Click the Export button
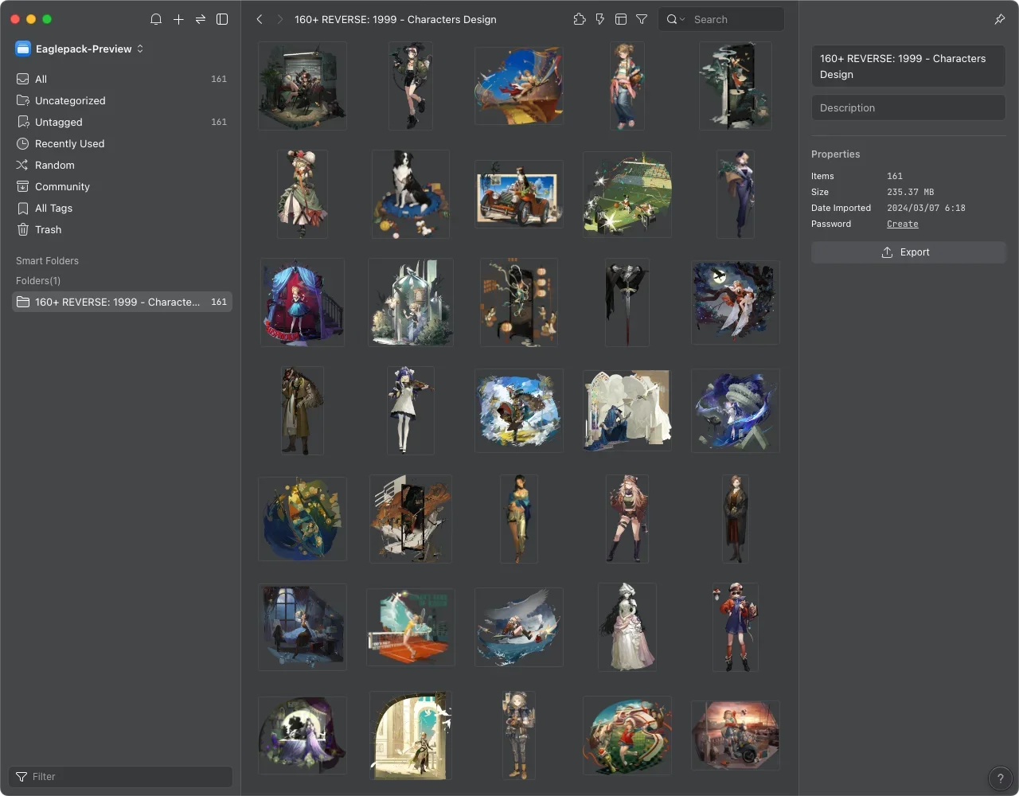 point(908,252)
